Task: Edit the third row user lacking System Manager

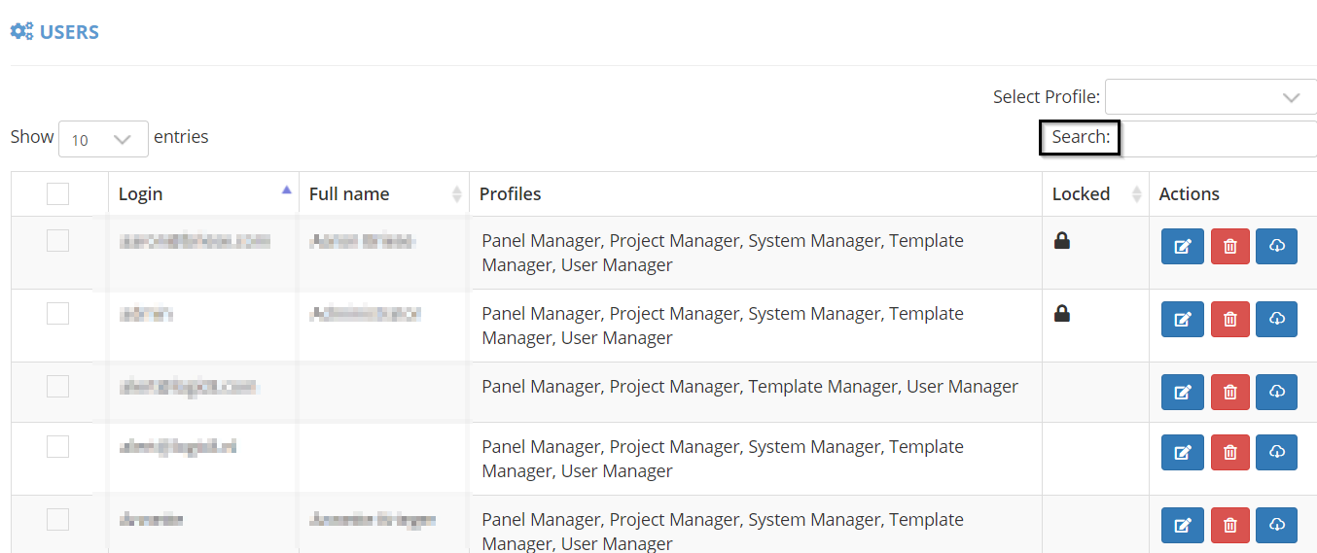Action: 1183,392
